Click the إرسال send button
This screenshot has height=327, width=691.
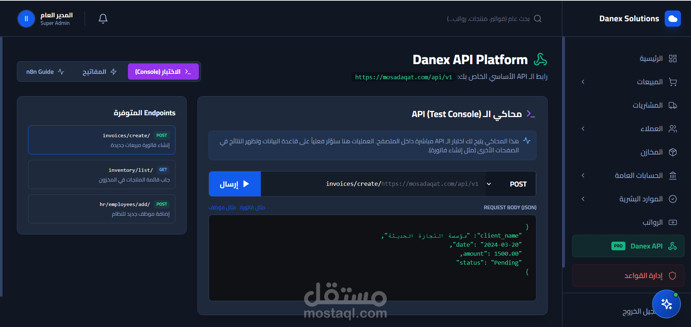tap(235, 184)
